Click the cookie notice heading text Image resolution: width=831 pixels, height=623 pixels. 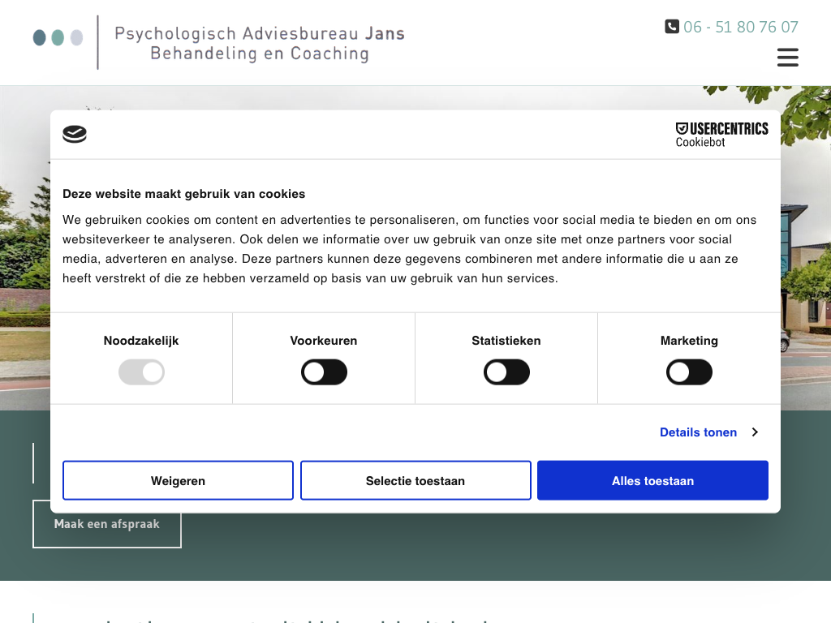(x=184, y=194)
